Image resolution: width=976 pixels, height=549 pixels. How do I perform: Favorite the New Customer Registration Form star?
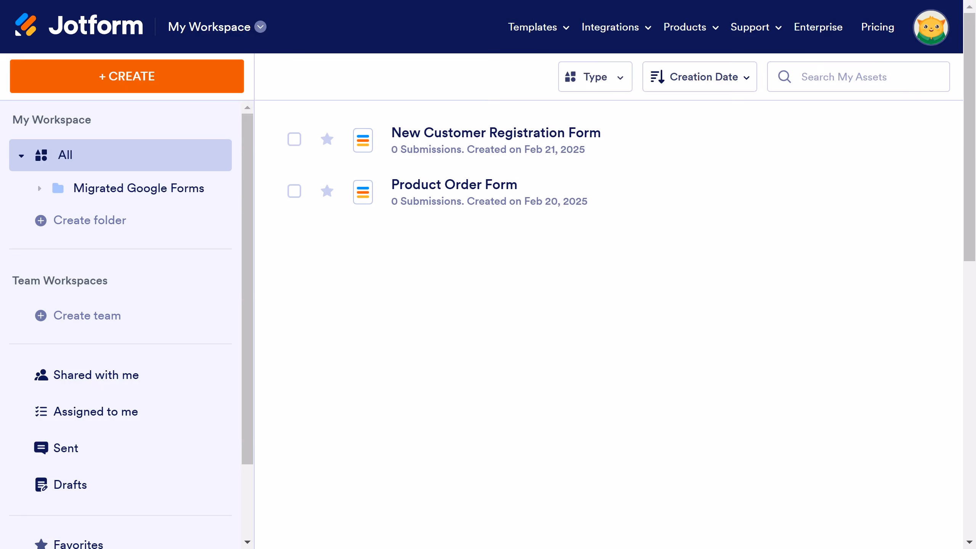pyautogui.click(x=327, y=139)
